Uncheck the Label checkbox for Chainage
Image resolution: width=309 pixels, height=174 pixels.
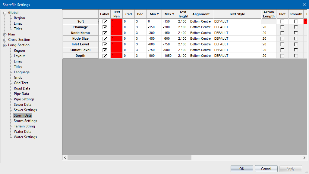click(105, 27)
